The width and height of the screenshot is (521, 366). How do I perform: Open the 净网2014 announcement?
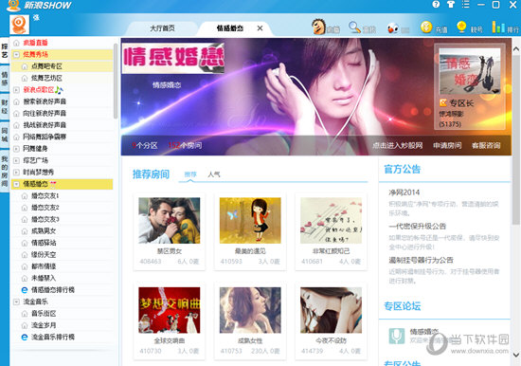(x=404, y=192)
